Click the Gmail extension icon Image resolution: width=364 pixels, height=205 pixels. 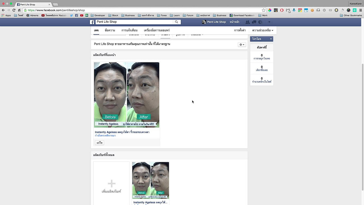(288, 10)
